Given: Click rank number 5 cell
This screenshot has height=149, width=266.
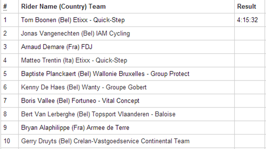Looking at the screenshot, I should 5,74.
